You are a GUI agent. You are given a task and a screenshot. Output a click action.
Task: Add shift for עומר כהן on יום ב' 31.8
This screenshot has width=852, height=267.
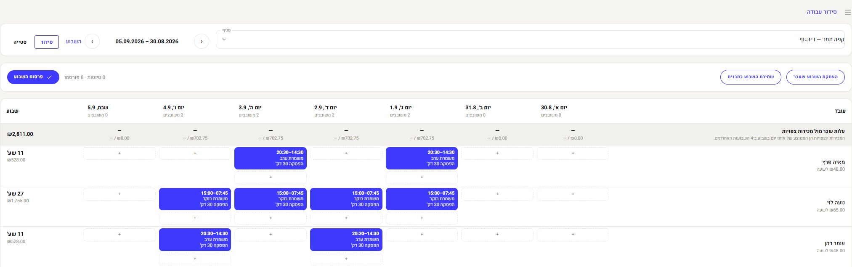(497, 235)
